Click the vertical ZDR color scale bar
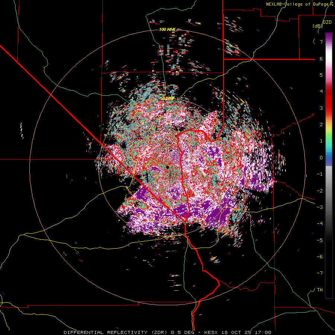 tap(329, 165)
